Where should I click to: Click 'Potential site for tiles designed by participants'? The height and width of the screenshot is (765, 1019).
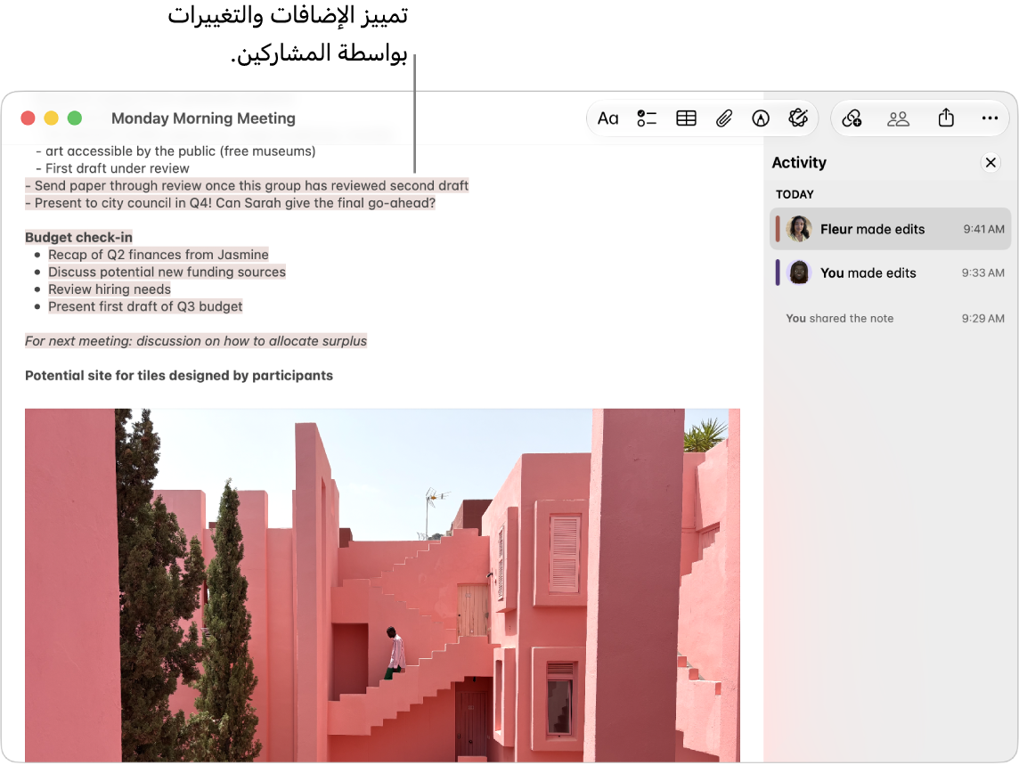point(179,376)
